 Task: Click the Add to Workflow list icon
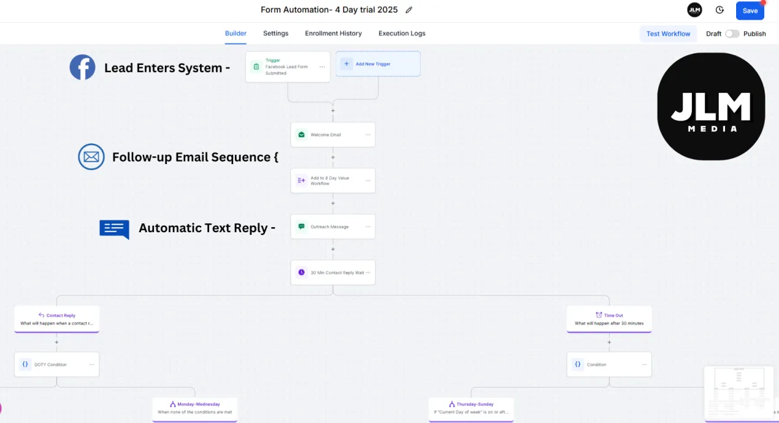(x=301, y=180)
